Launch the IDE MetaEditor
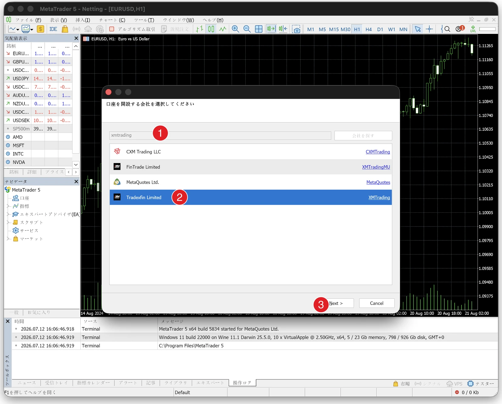Image resolution: width=502 pixels, height=404 pixels. tap(53, 29)
